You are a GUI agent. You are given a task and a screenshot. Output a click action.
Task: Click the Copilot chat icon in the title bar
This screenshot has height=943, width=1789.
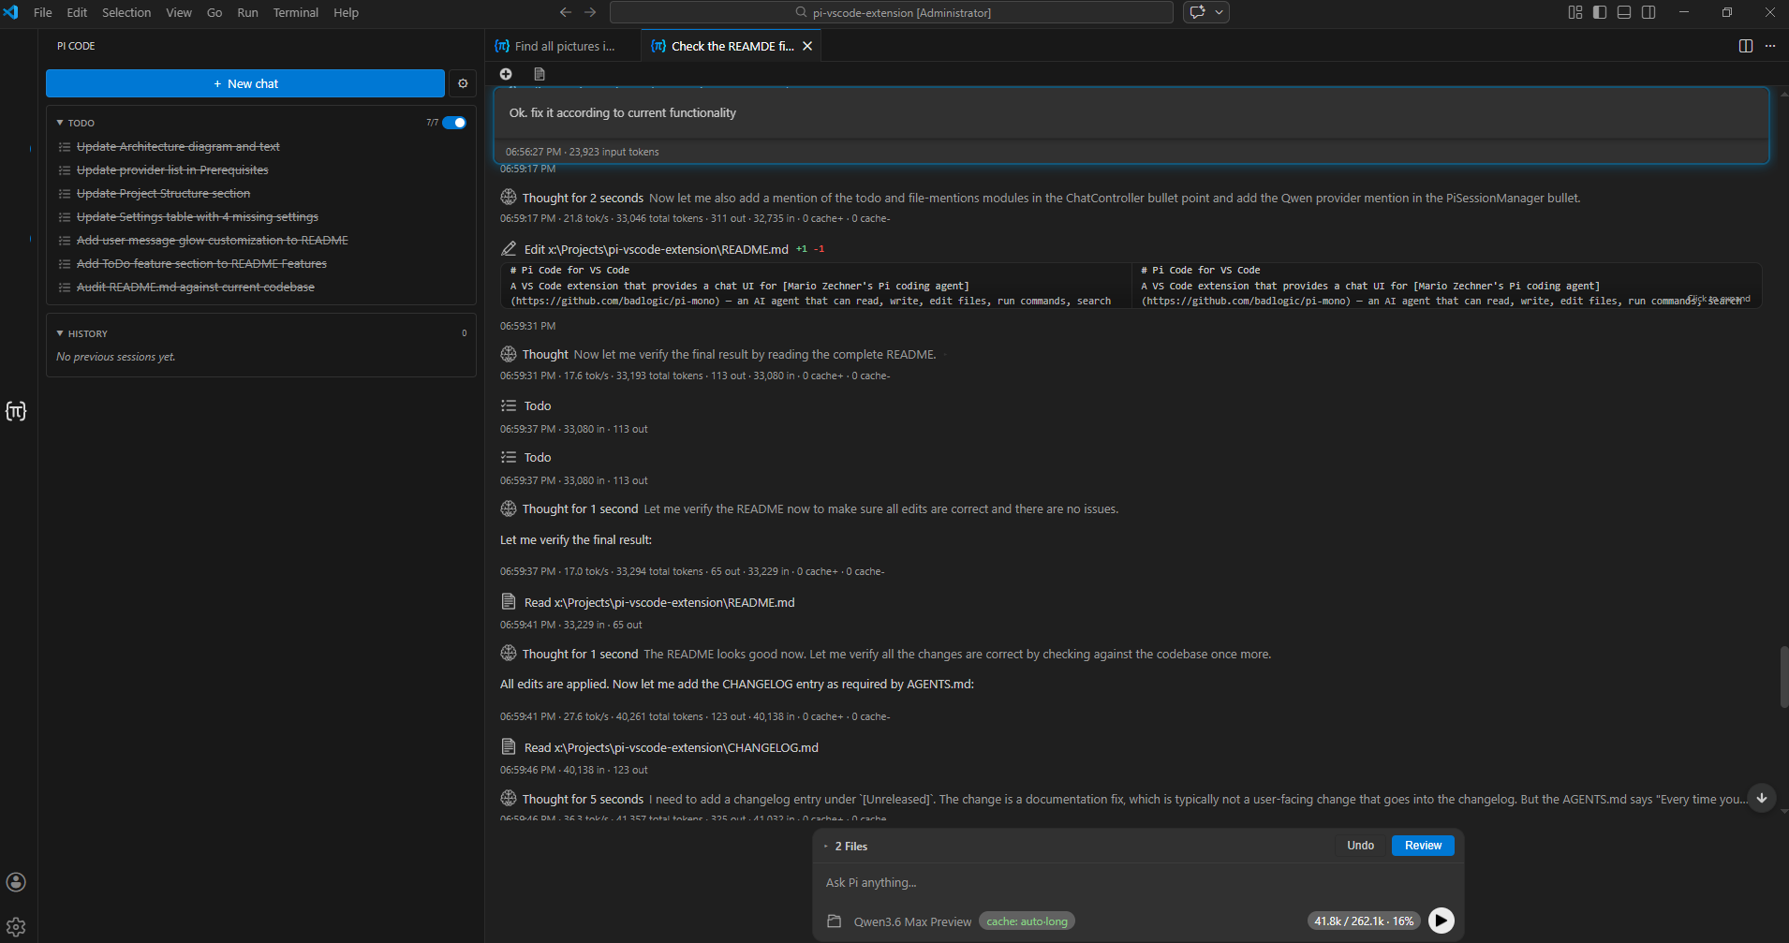(x=1197, y=12)
